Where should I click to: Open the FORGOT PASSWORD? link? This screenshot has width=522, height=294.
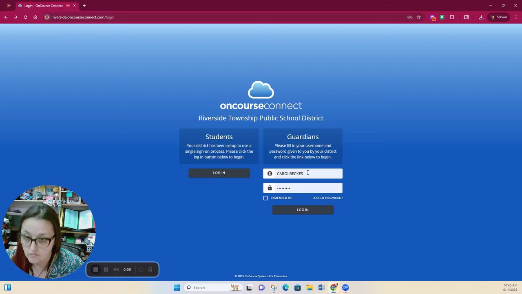tap(327, 198)
